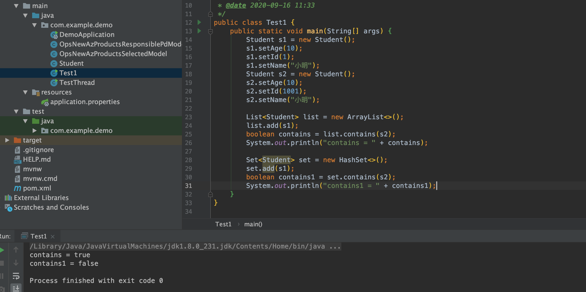Expand com.example.demo under test java
Image resolution: width=586 pixels, height=292 pixels.
click(x=35, y=131)
